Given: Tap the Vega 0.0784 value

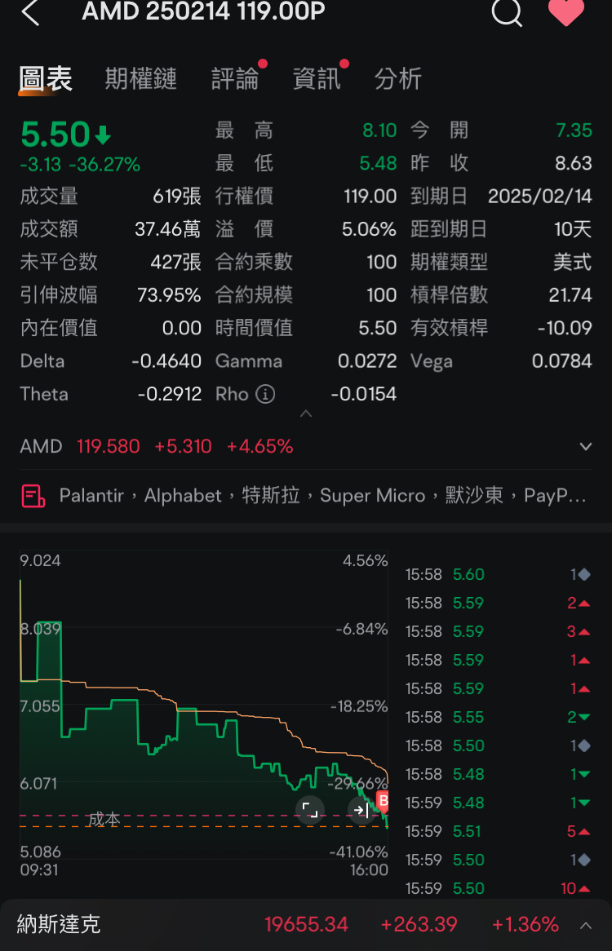Looking at the screenshot, I should point(561,361).
